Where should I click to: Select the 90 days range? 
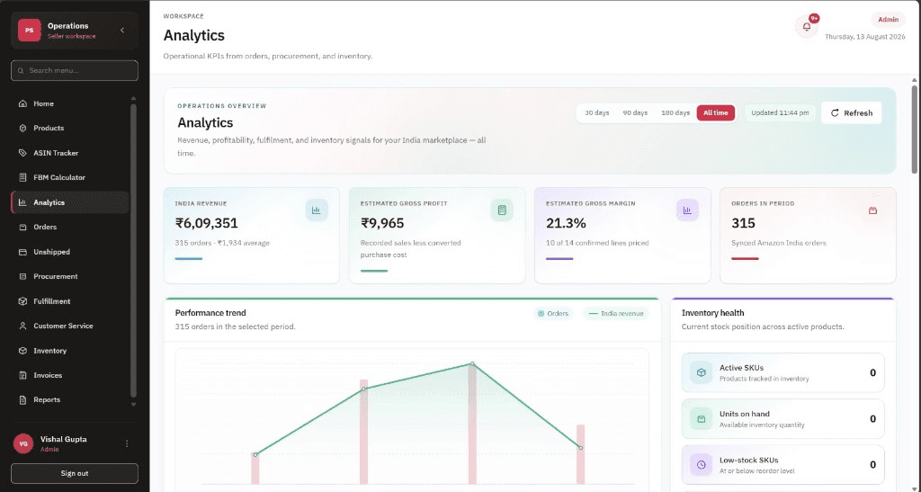click(x=635, y=112)
